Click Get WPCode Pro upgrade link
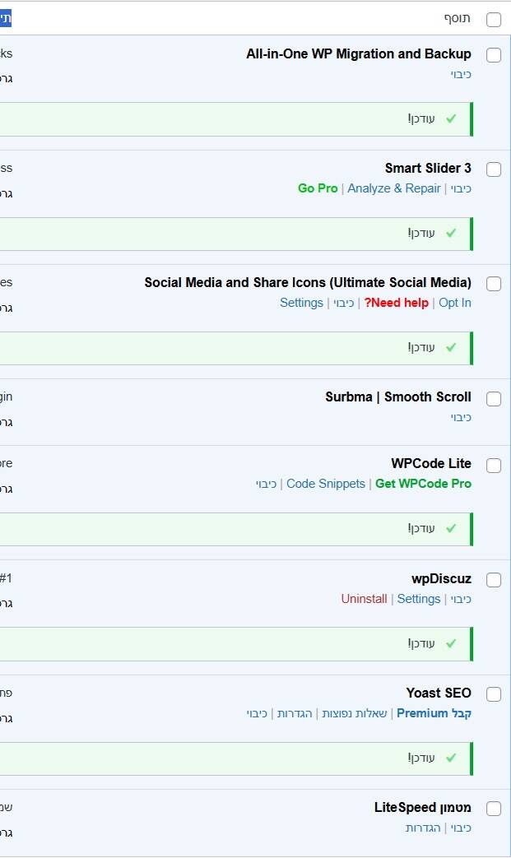 423,484
